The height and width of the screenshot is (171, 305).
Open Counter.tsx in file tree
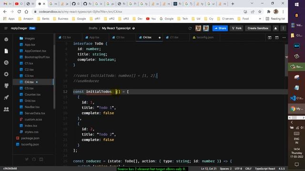(33, 95)
